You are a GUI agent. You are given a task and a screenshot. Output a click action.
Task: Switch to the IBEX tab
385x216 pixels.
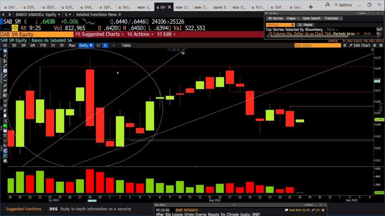(50, 7)
